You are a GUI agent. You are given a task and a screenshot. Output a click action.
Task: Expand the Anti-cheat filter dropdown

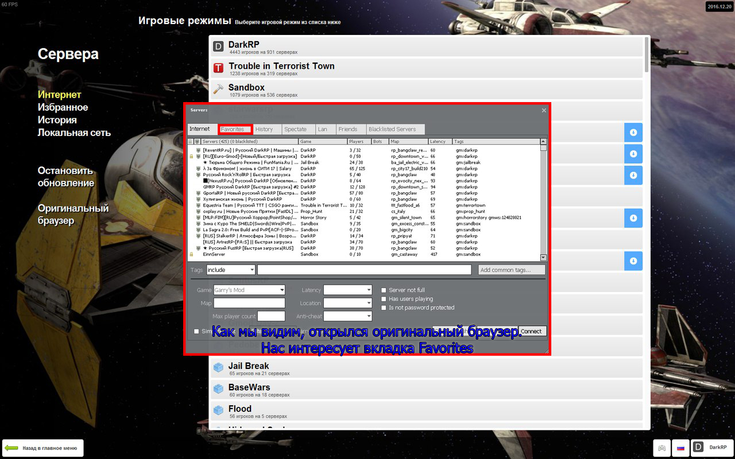[348, 316]
